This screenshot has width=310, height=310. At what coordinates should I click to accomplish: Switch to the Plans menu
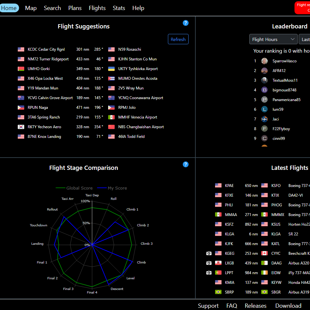coord(75,8)
